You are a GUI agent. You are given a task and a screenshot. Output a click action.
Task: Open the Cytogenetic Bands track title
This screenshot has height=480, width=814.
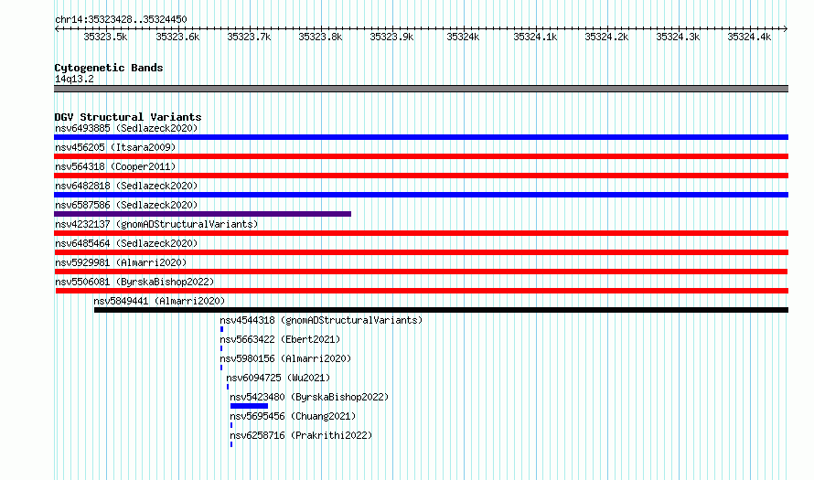pos(109,68)
